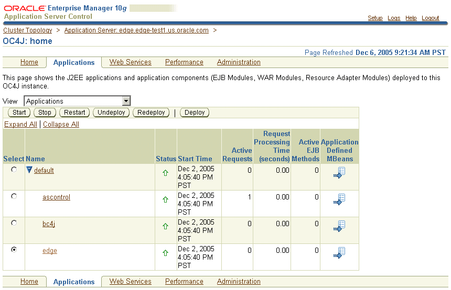Open Application Server edge.edge-test1 breadcrumb link

point(136,30)
